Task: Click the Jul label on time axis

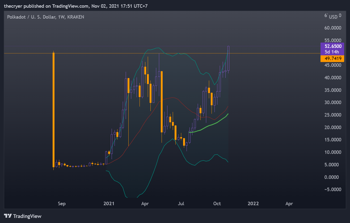Action: click(x=181, y=204)
